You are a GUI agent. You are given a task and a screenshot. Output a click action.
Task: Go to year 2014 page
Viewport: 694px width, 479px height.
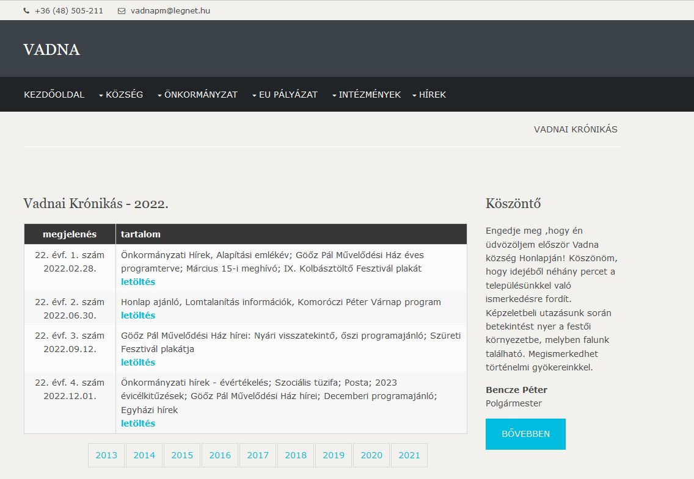[144, 455]
